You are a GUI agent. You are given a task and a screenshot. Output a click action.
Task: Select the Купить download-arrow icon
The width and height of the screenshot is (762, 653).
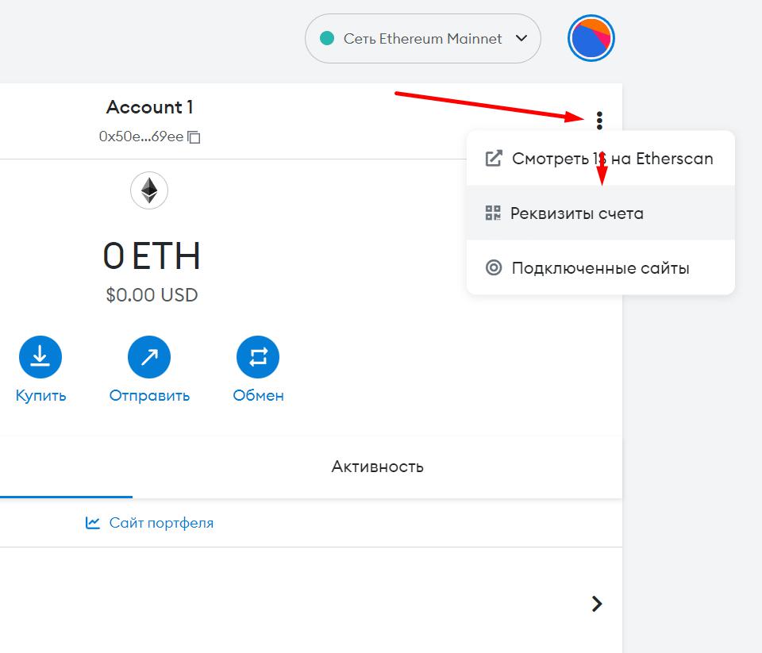pos(40,356)
